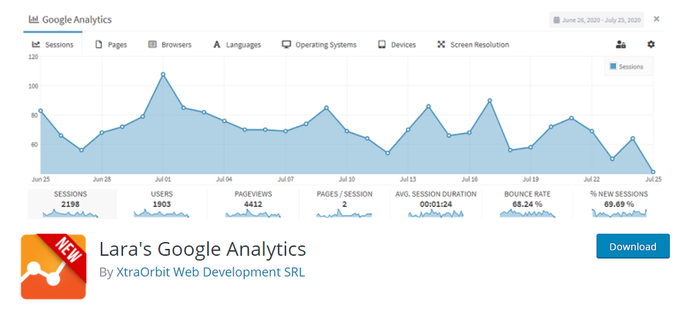Viewport: 694px width, 313px height.
Task: Toggle the Sessions legend swatch
Action: [613, 66]
